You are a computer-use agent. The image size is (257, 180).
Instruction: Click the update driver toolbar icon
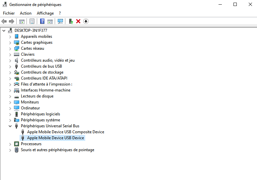tap(71, 21)
